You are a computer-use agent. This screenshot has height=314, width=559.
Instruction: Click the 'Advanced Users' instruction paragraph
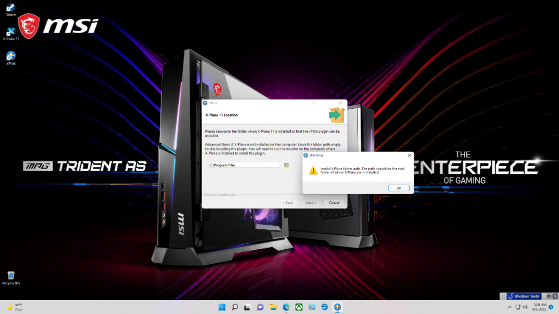(x=273, y=149)
